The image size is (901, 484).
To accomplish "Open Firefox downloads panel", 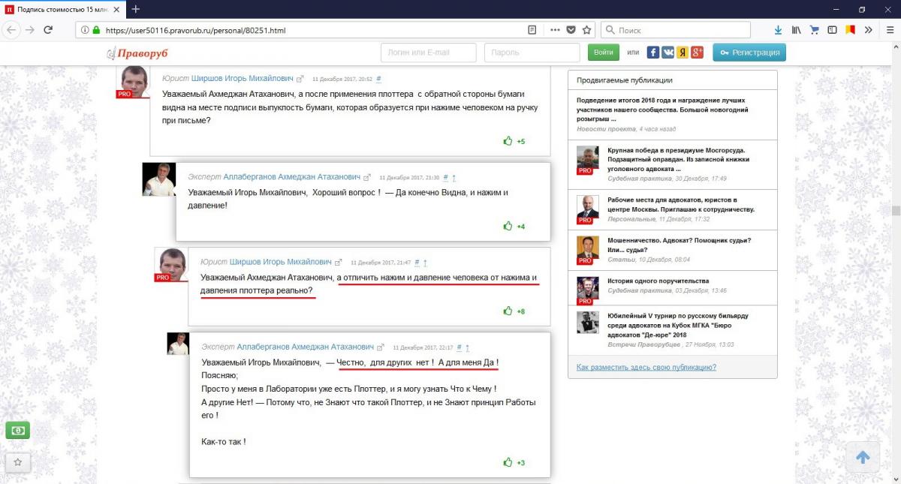I will click(778, 30).
